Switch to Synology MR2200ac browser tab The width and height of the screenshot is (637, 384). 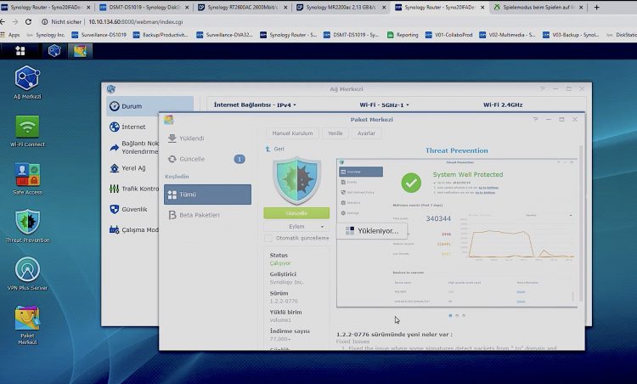tap(341, 8)
